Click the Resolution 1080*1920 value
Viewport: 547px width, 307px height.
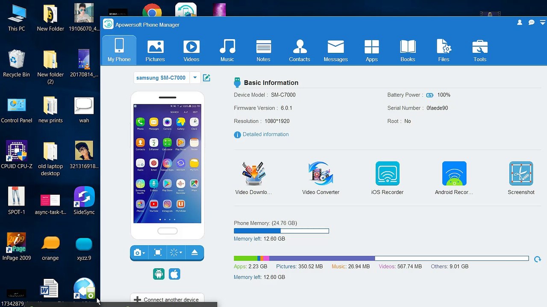coord(276,122)
